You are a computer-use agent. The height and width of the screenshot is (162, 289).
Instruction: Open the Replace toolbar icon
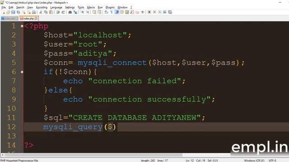pyautogui.click(x=75, y=12)
